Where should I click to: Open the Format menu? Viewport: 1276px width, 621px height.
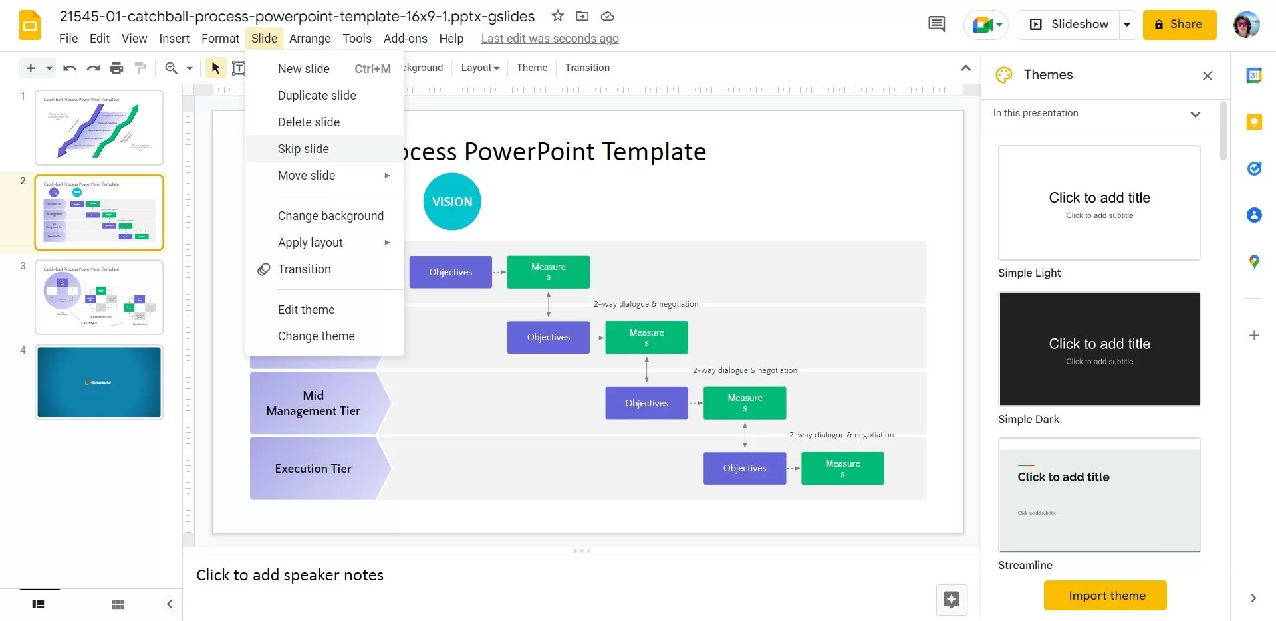[220, 38]
